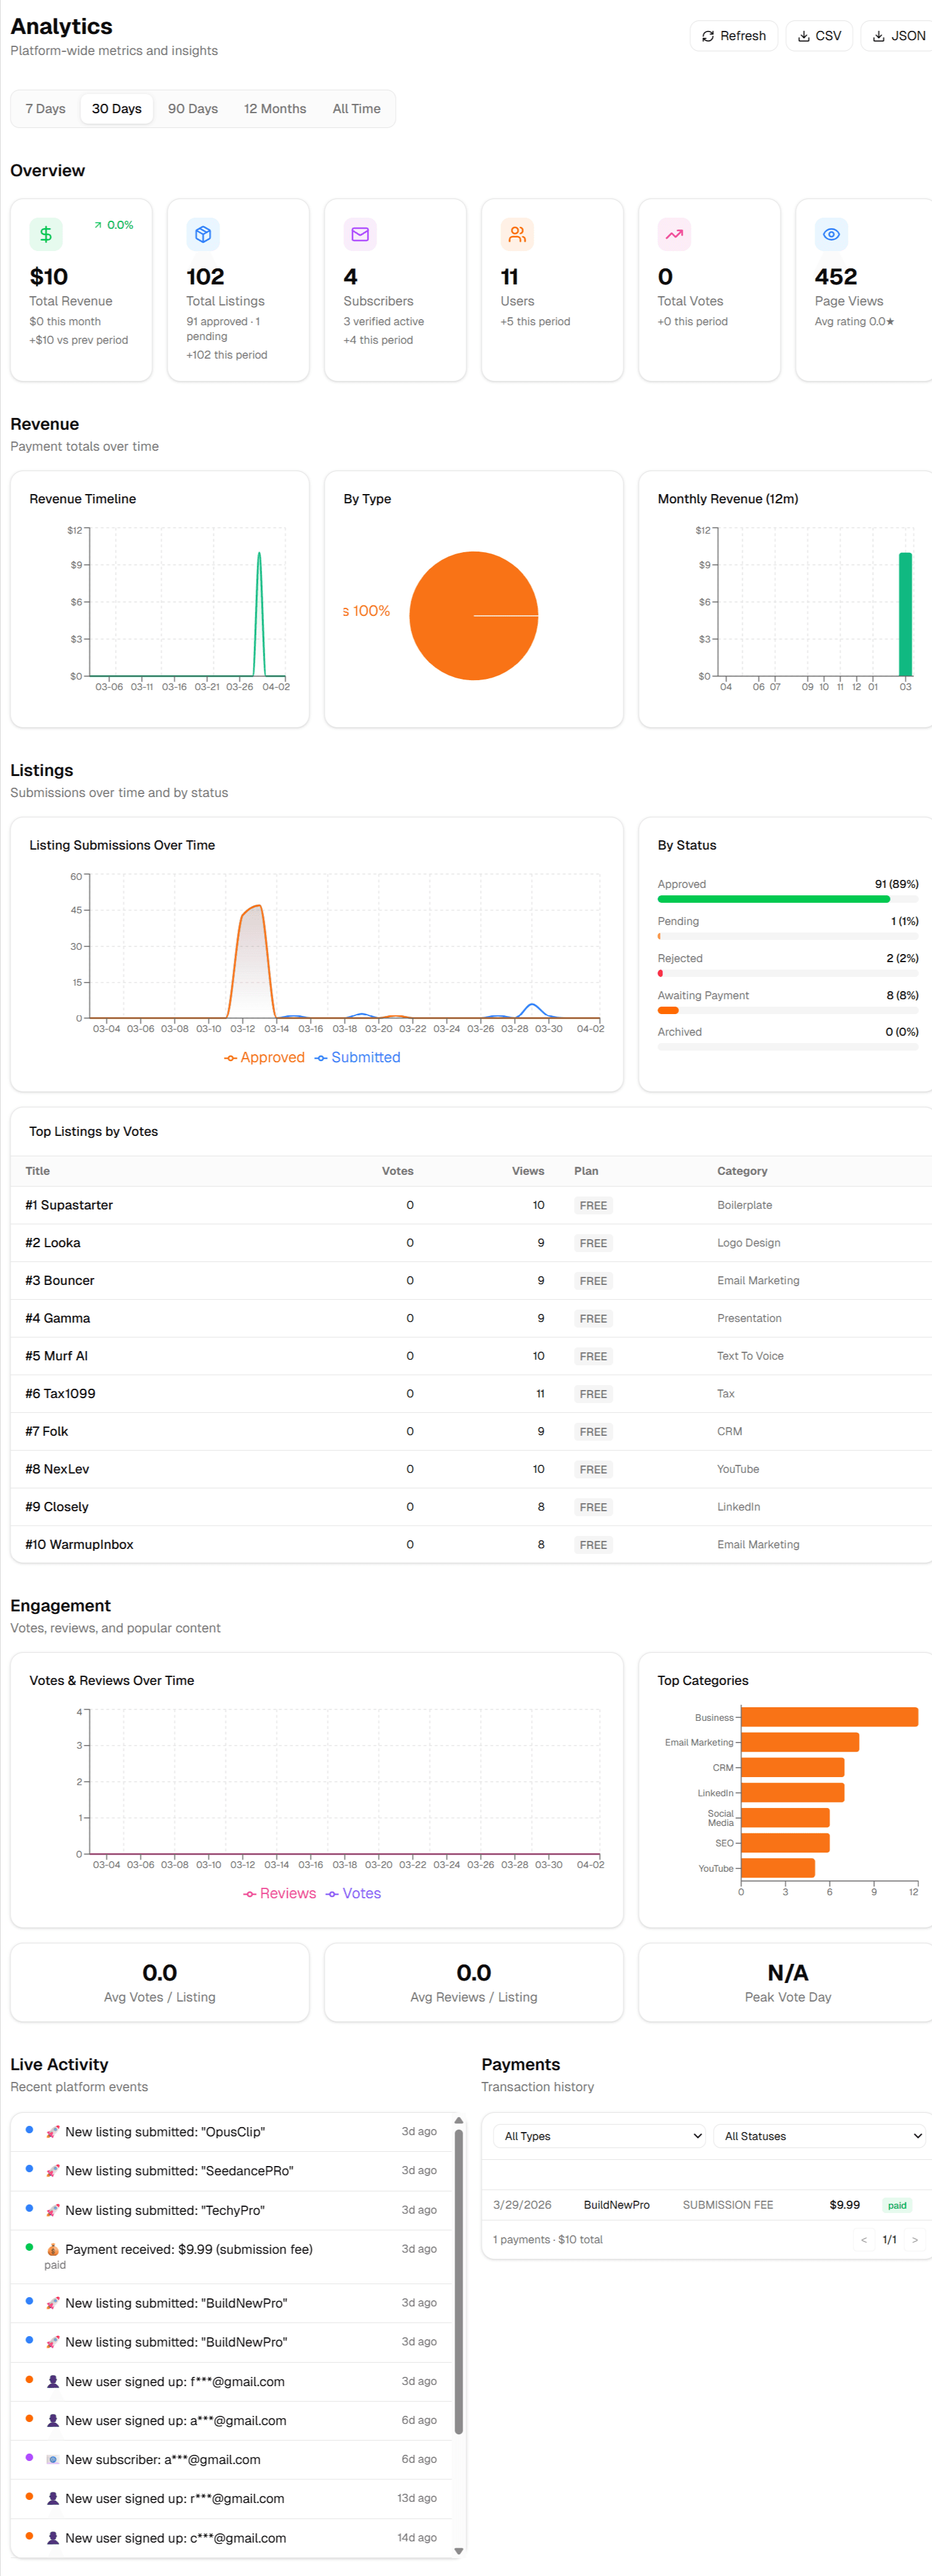
Task: Click the Category column header
Action: [x=742, y=1171]
